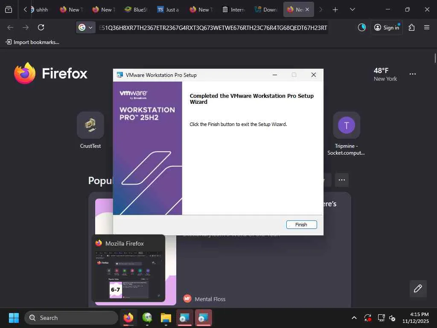Click the pencil customize new tab button
437x328 pixels.
[x=418, y=288]
